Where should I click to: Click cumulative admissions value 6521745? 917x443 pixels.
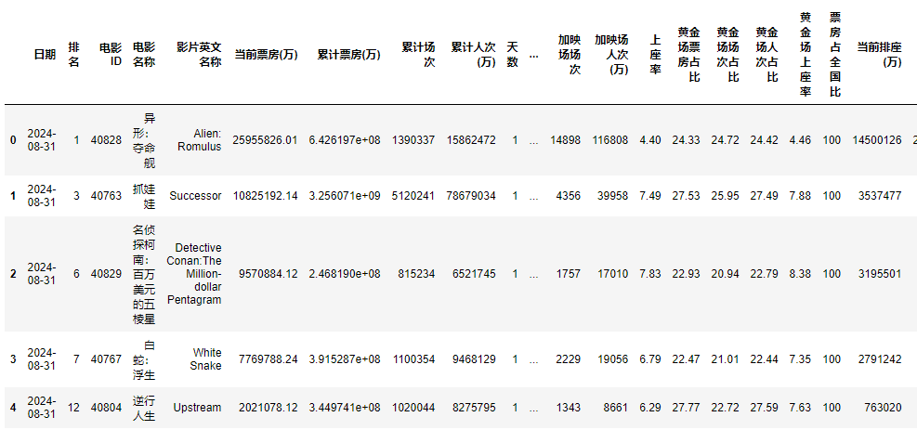[474, 274]
